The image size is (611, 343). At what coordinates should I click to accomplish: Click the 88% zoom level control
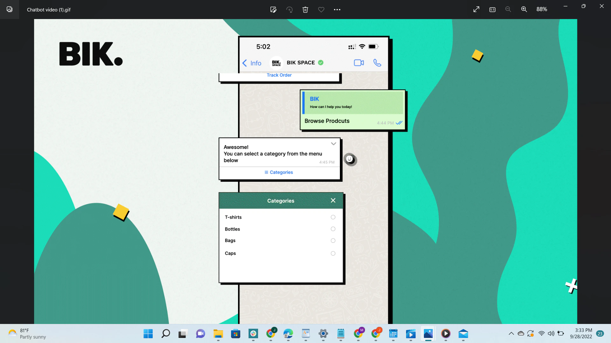[x=542, y=9]
